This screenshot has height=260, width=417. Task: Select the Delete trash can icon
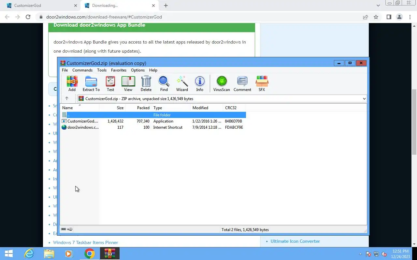click(146, 84)
